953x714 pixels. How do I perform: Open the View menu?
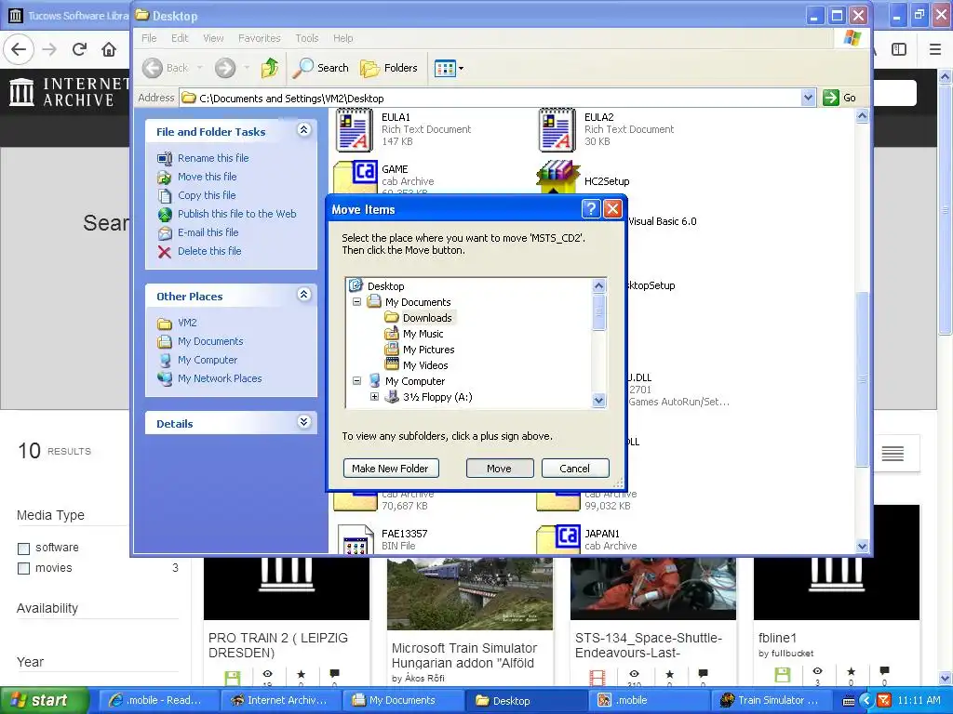tap(213, 38)
